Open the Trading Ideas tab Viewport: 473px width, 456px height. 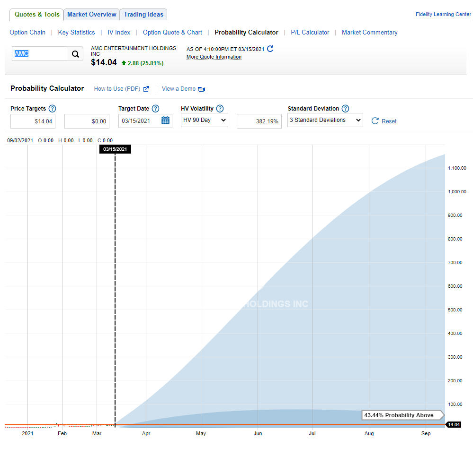(x=143, y=15)
